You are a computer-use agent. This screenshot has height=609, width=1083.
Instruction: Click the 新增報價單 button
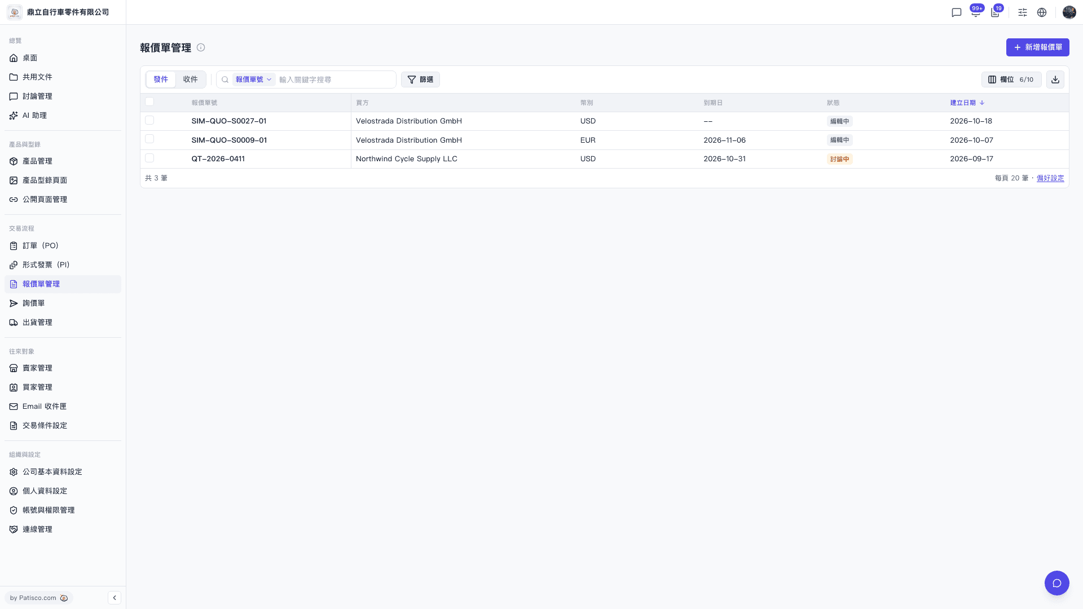(x=1037, y=47)
